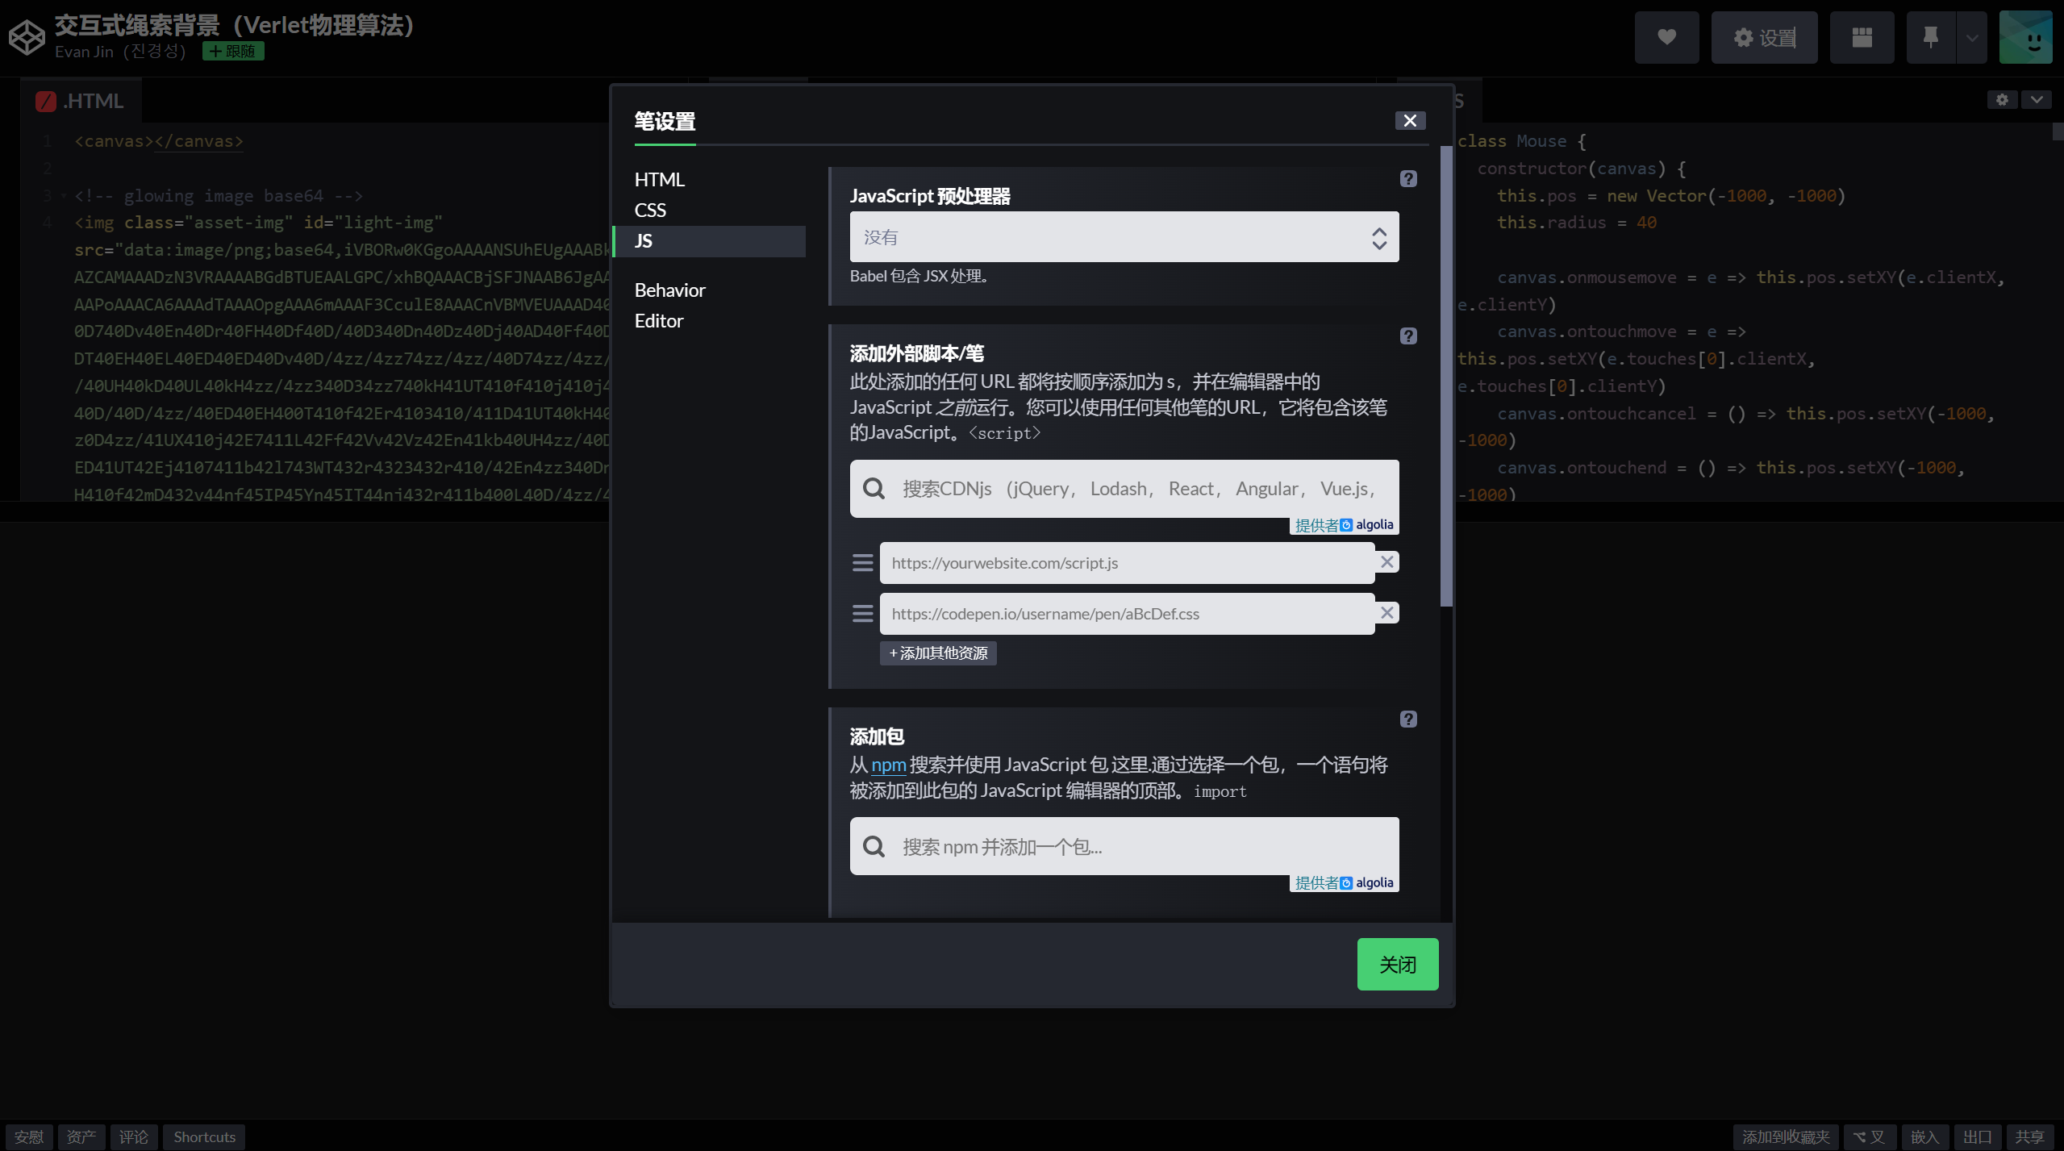Click the npm search magnifier icon
Screen dimensions: 2064x1151
874,846
